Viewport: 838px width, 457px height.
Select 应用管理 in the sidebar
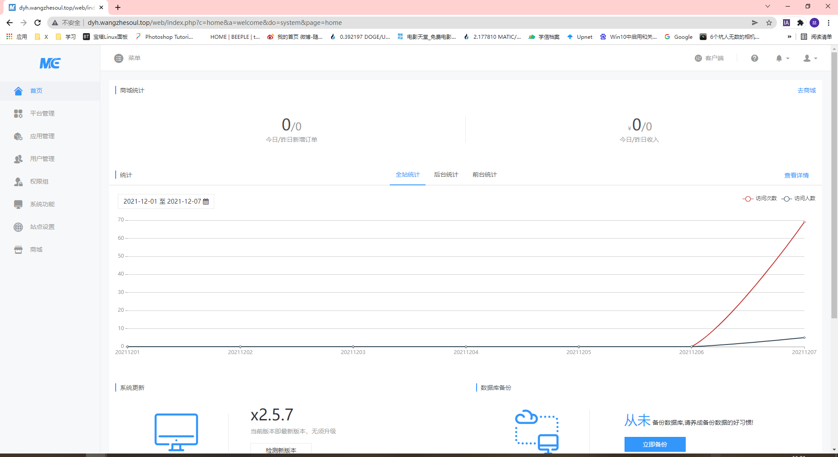(x=50, y=136)
